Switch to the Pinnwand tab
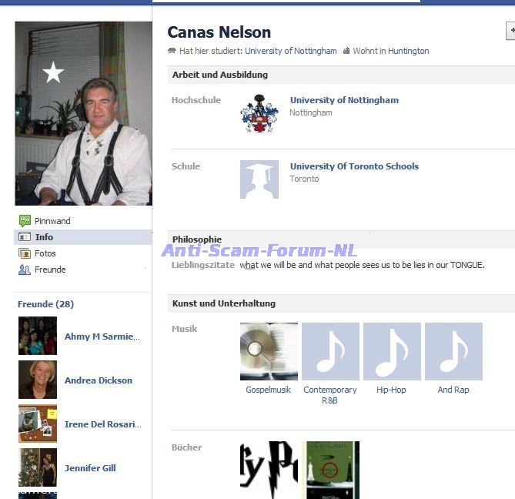The height and width of the screenshot is (499, 515). (x=52, y=221)
